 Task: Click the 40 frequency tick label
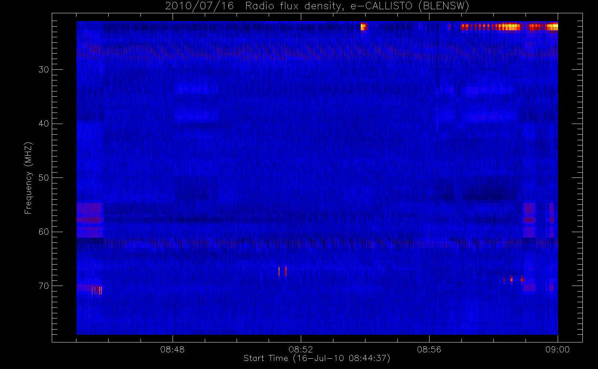pos(44,124)
